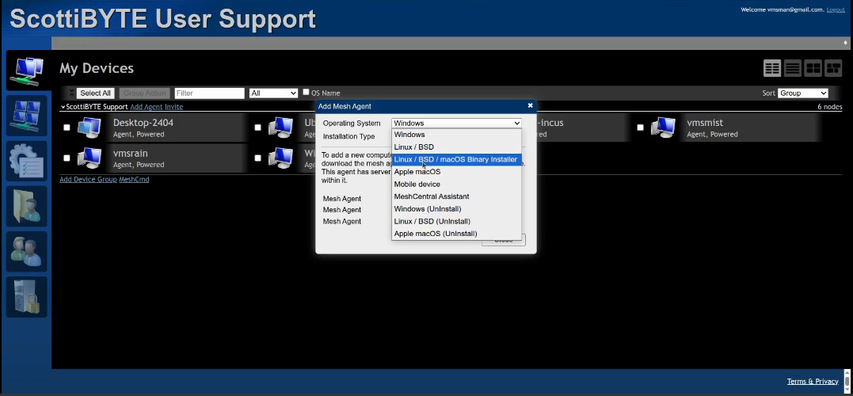This screenshot has height=396, width=853.
Task: Open My Account gear icon in sidebar
Action: coord(27,161)
